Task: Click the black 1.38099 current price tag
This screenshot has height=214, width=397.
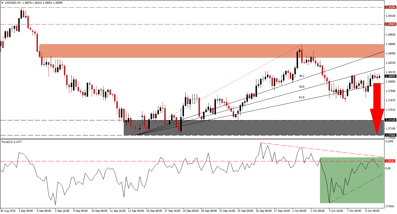Action: click(x=390, y=76)
